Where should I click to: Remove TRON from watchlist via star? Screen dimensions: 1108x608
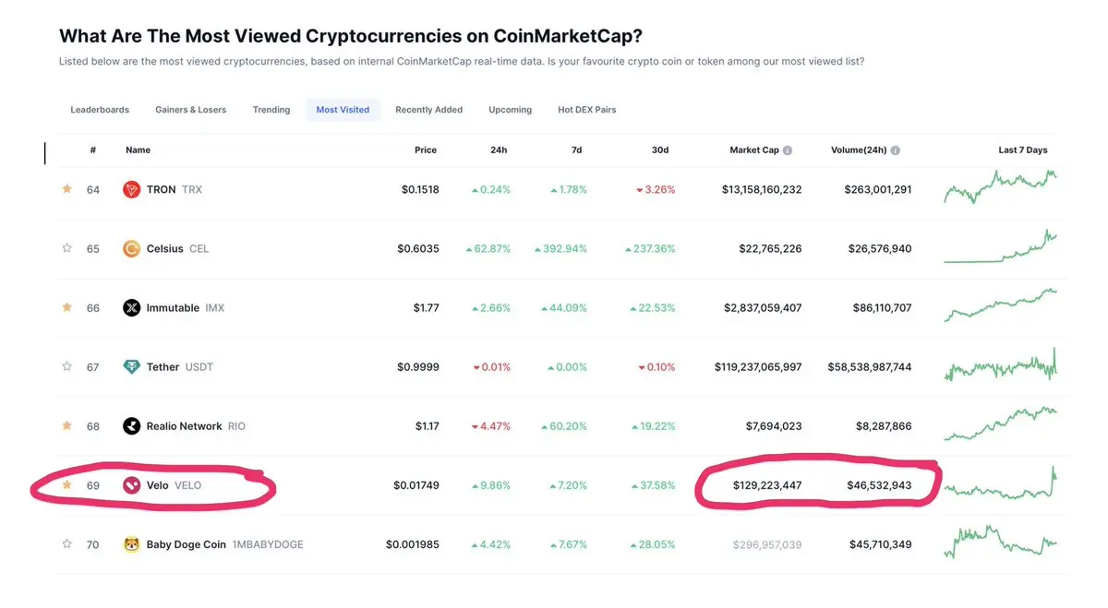point(66,188)
